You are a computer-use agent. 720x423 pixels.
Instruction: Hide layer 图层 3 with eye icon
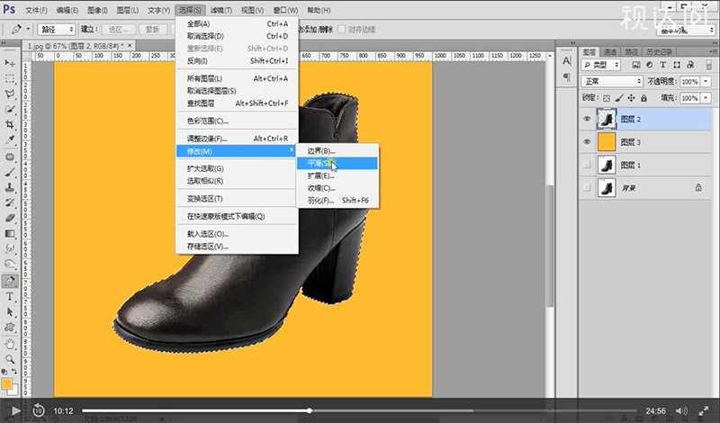[587, 142]
